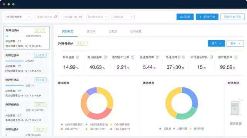Click the calendar icon in the creation date field
247x138 pixels.
click(81, 17)
